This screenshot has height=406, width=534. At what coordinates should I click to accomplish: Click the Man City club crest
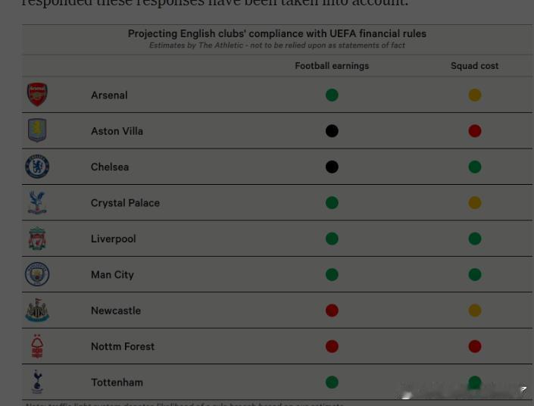[x=37, y=274]
